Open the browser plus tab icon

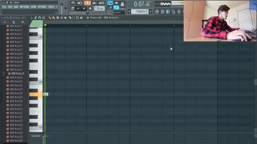pyautogui.click(x=5, y=22)
